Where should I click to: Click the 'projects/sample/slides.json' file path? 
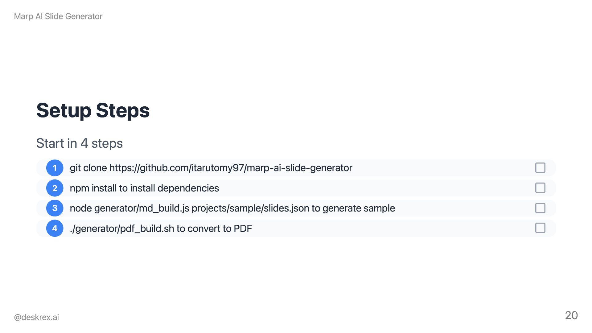tap(250, 208)
